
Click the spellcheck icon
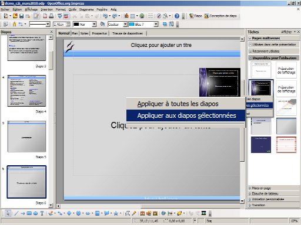click(x=60, y=16)
